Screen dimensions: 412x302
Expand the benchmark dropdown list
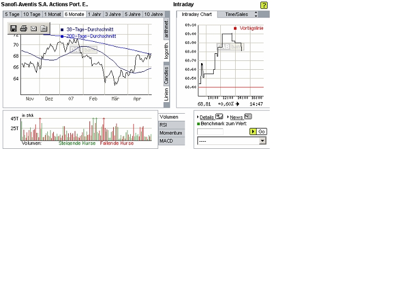tap(263, 141)
